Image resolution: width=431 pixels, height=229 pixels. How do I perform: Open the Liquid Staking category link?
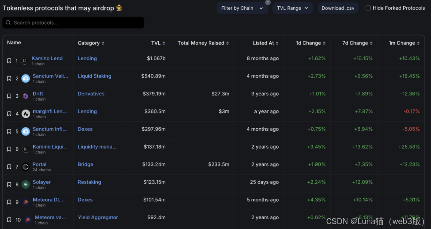click(95, 76)
